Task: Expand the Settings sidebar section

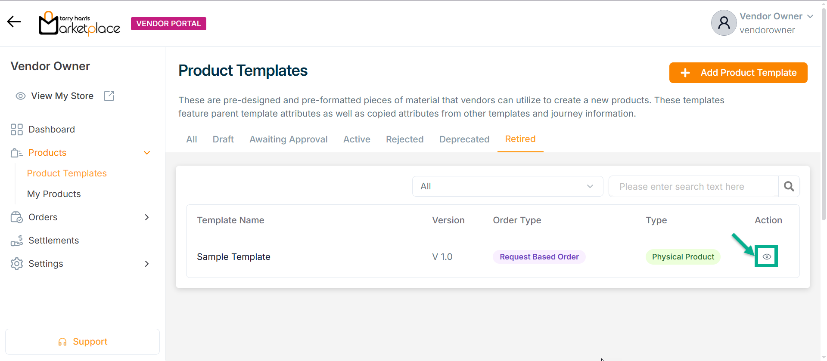Action: [147, 264]
